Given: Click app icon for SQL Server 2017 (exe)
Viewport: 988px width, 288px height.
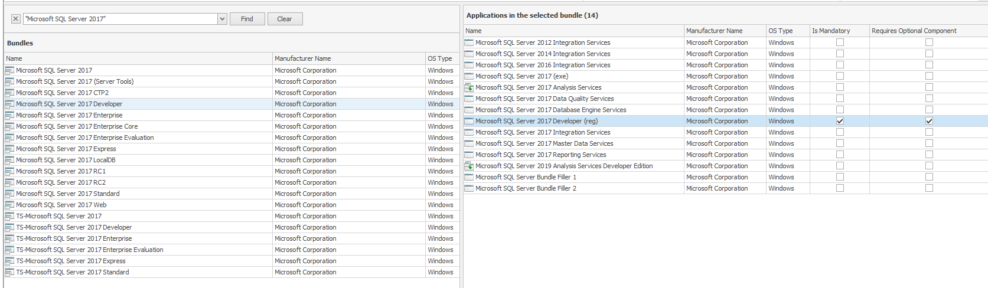Looking at the screenshot, I should click(x=469, y=76).
